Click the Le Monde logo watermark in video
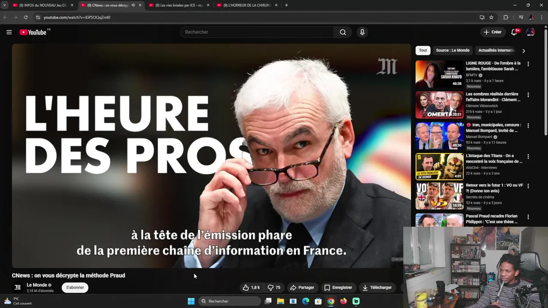548x308 pixels. 387,67
